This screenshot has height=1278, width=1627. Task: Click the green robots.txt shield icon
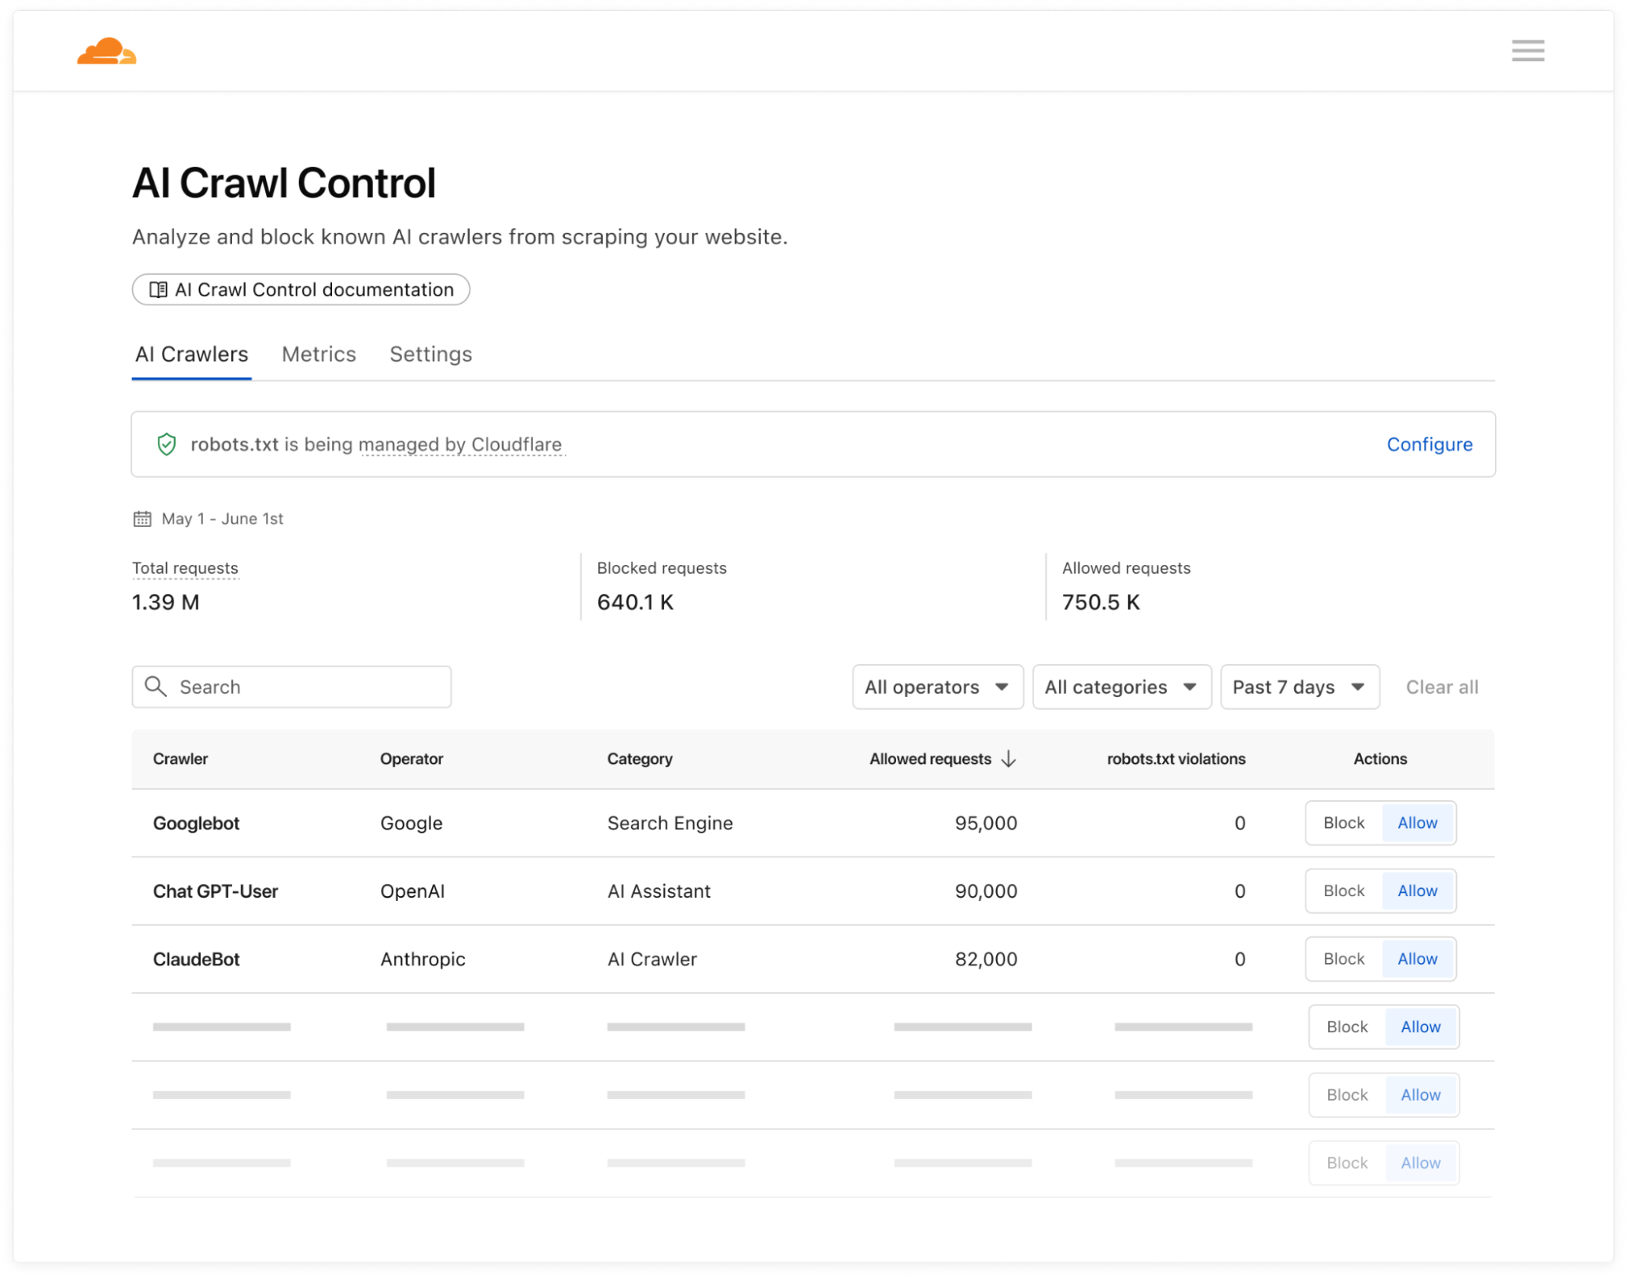[166, 444]
